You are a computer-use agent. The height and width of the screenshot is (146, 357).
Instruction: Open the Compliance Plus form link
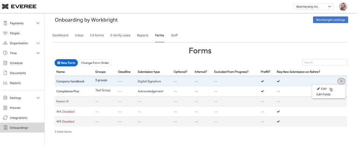tap(68, 92)
